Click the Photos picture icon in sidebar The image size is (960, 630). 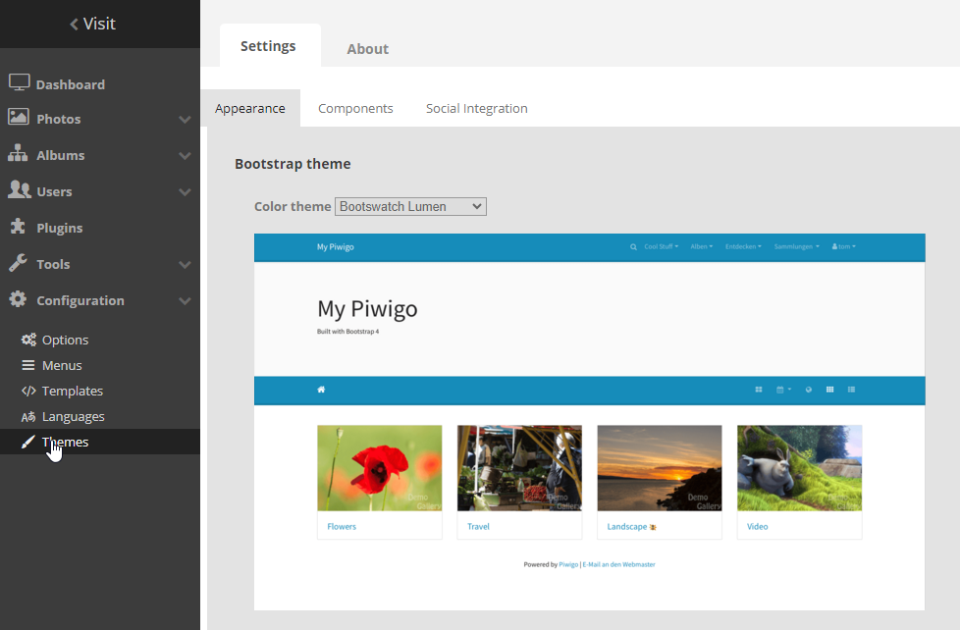(19, 117)
